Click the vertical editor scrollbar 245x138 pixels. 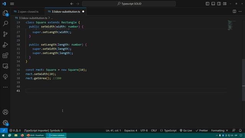(243, 80)
